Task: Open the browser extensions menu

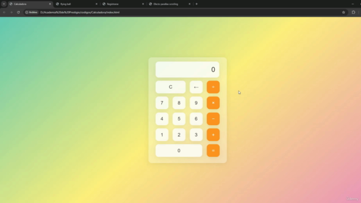Action: coord(354,12)
